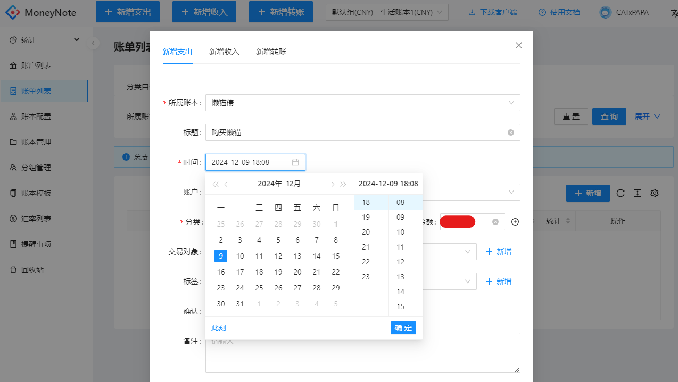
Task: Open 账本模板 in sidebar
Action: 44,193
